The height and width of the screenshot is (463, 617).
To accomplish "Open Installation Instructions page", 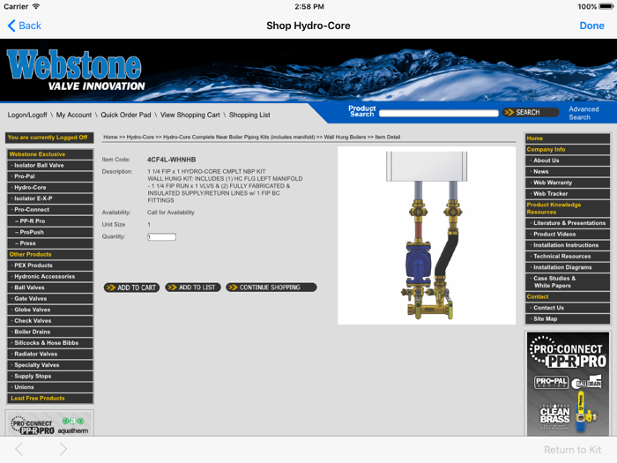I will [x=568, y=245].
